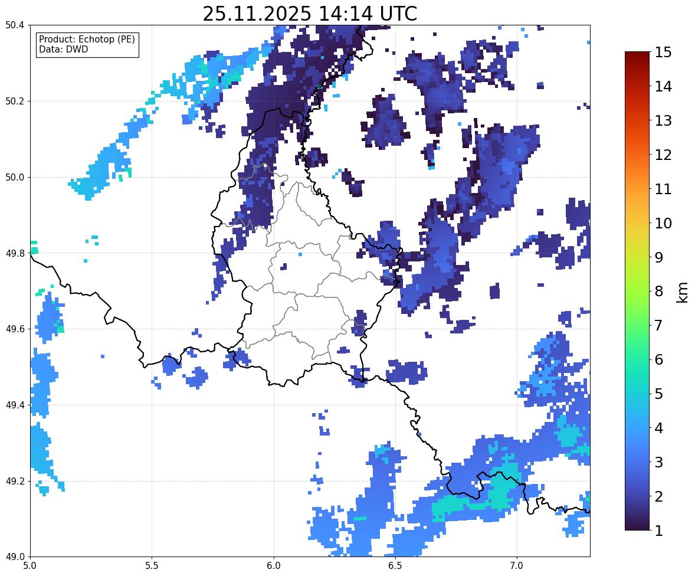Click the latitude label 49.4

click(x=14, y=405)
